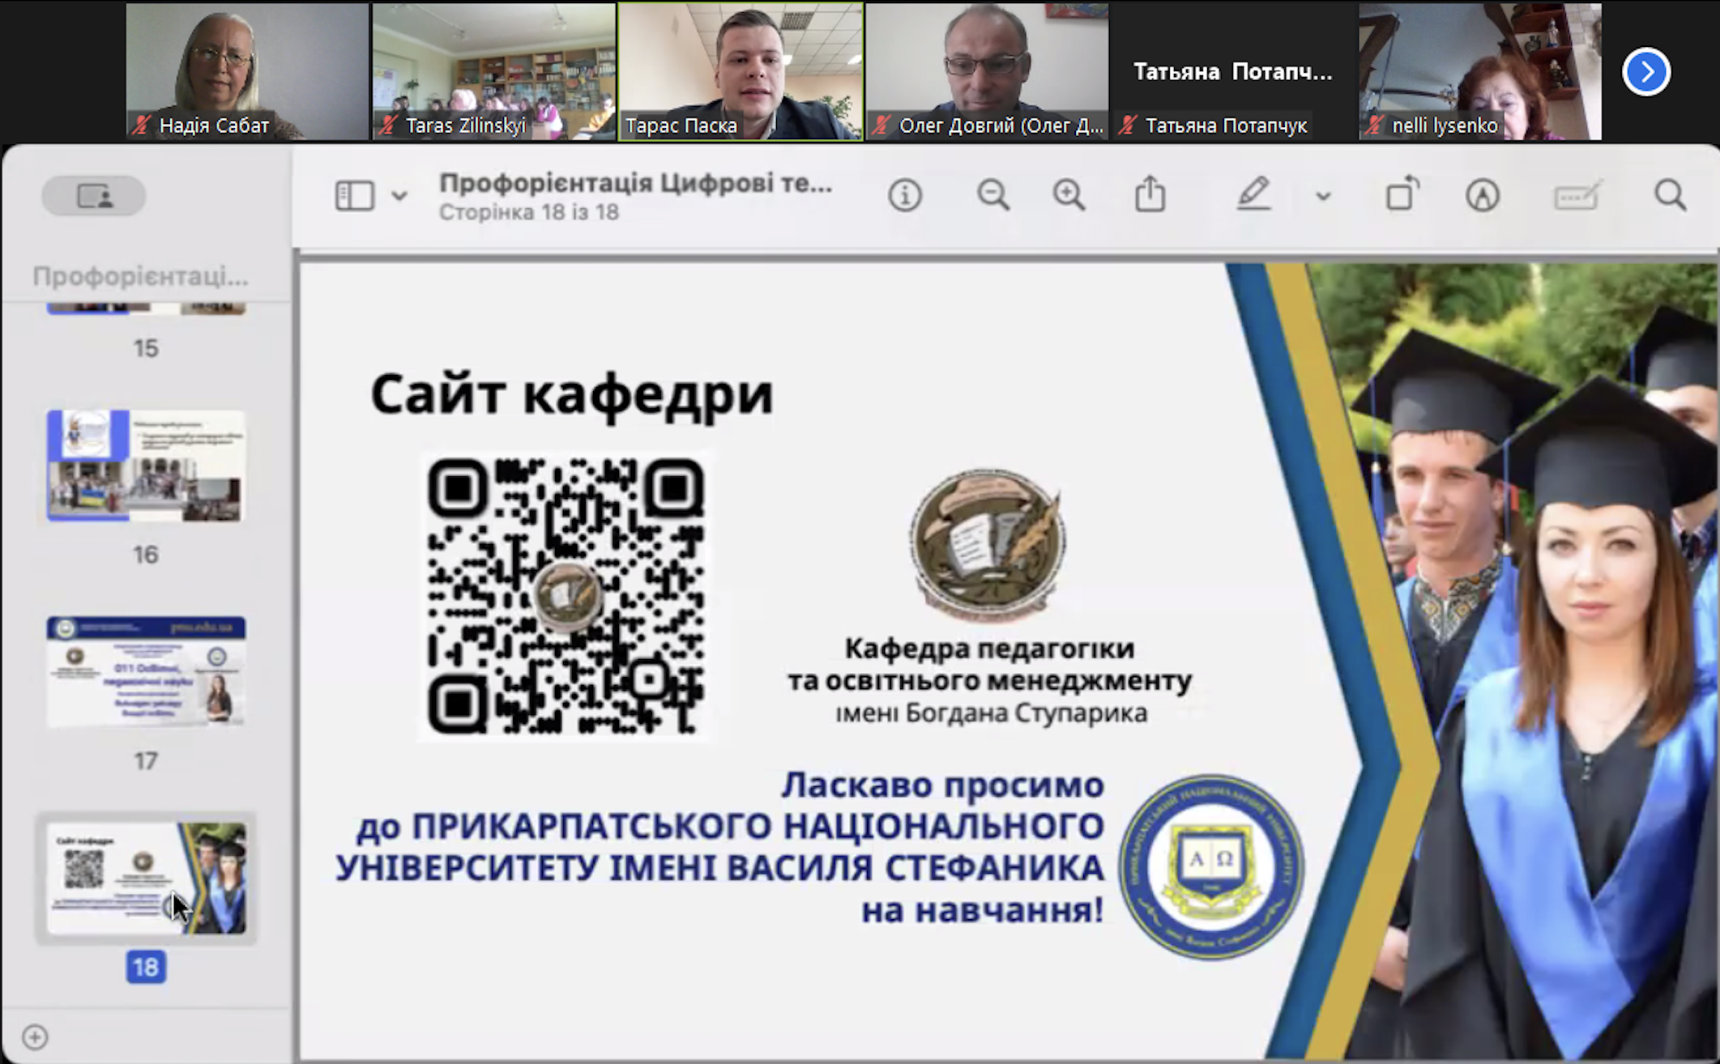
Task: Toggle the sidebar view button
Action: [354, 196]
